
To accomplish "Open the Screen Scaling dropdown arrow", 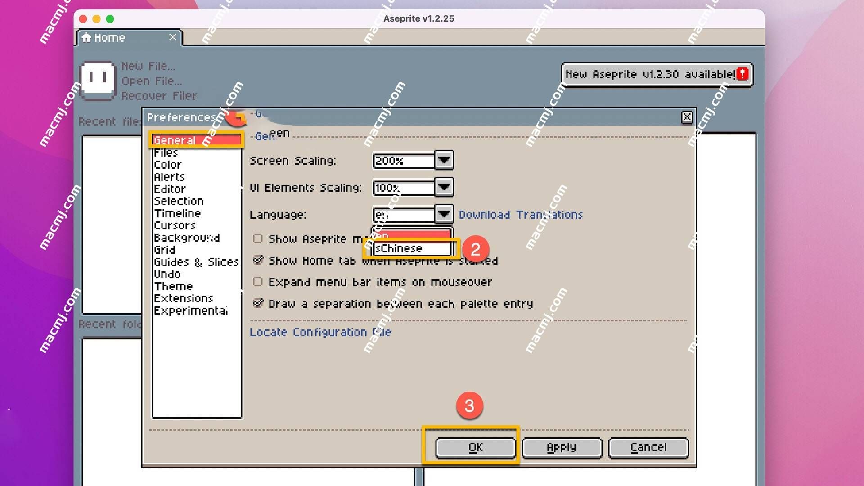I will click(444, 160).
